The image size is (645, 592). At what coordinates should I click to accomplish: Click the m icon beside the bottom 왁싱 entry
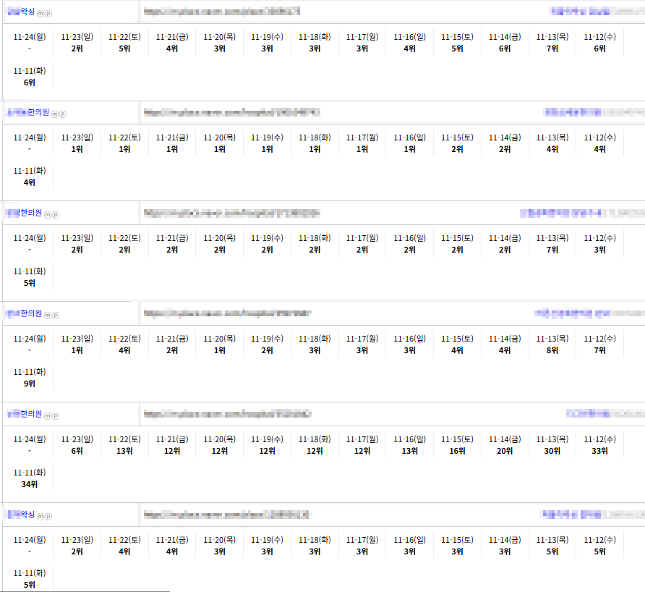coord(40,517)
